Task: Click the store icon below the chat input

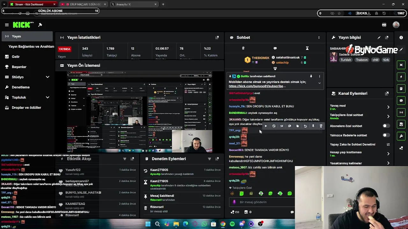Action: click(246, 212)
